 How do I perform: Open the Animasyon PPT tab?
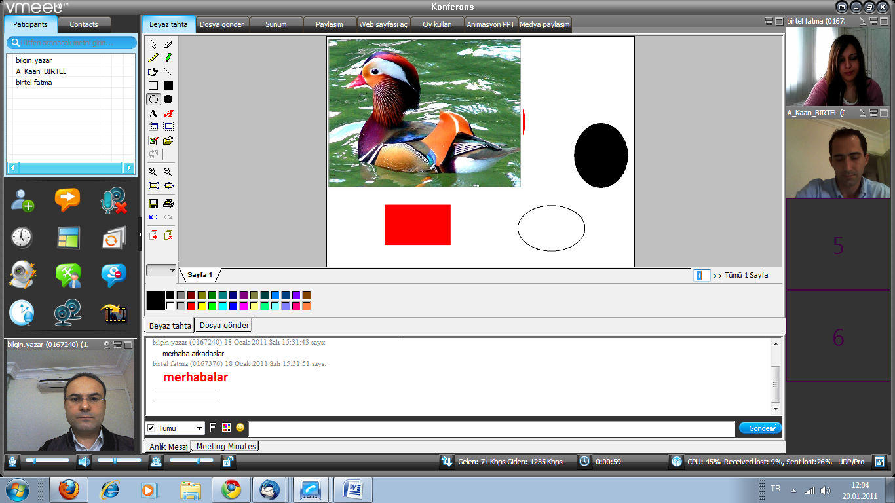(x=491, y=24)
